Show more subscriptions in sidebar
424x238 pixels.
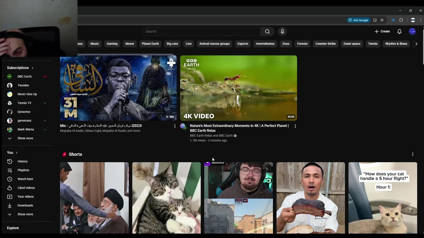27,138
